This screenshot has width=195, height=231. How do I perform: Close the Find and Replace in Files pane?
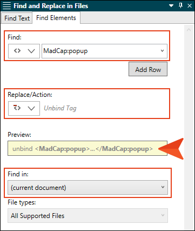point(190,6)
